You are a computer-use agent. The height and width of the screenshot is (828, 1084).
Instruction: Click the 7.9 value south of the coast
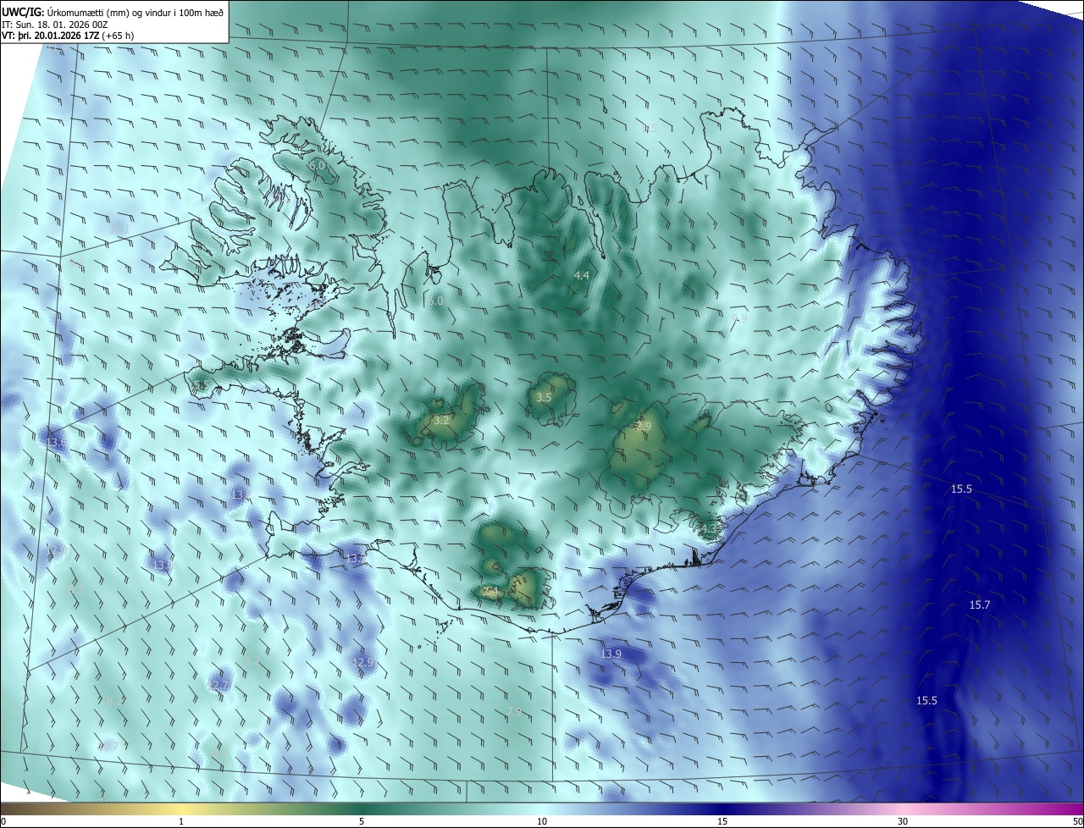[x=514, y=711]
